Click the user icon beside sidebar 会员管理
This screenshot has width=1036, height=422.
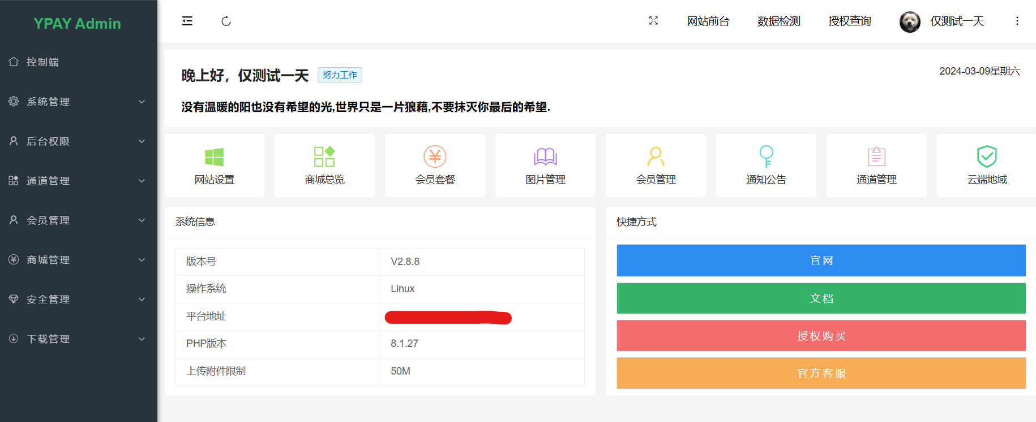[x=14, y=220]
